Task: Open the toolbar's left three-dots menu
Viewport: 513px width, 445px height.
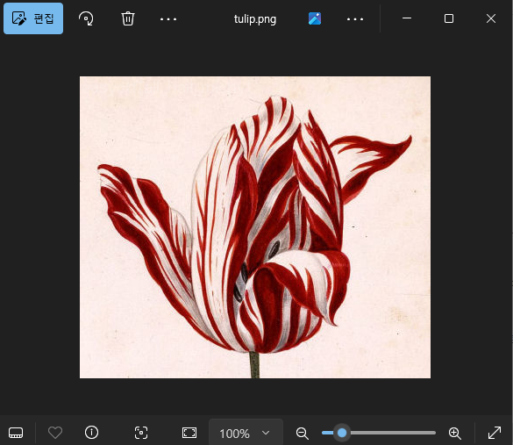Action: (x=168, y=19)
